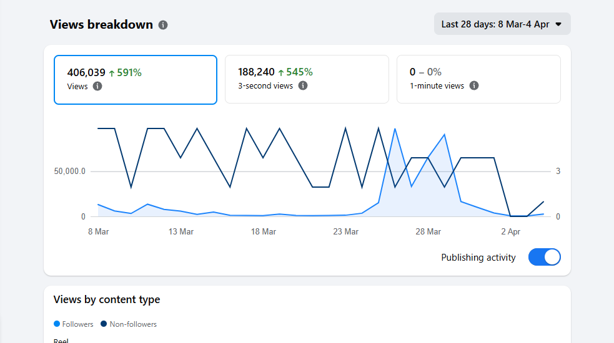Click the Followers legend label text
This screenshot has width=614, height=343.
tap(78, 324)
